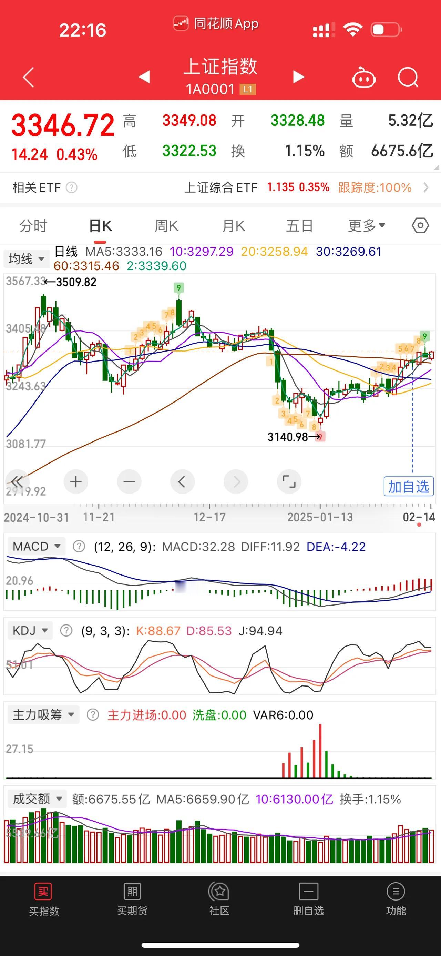
Task: Open the MACD indicator dropdown
Action: pos(37,546)
